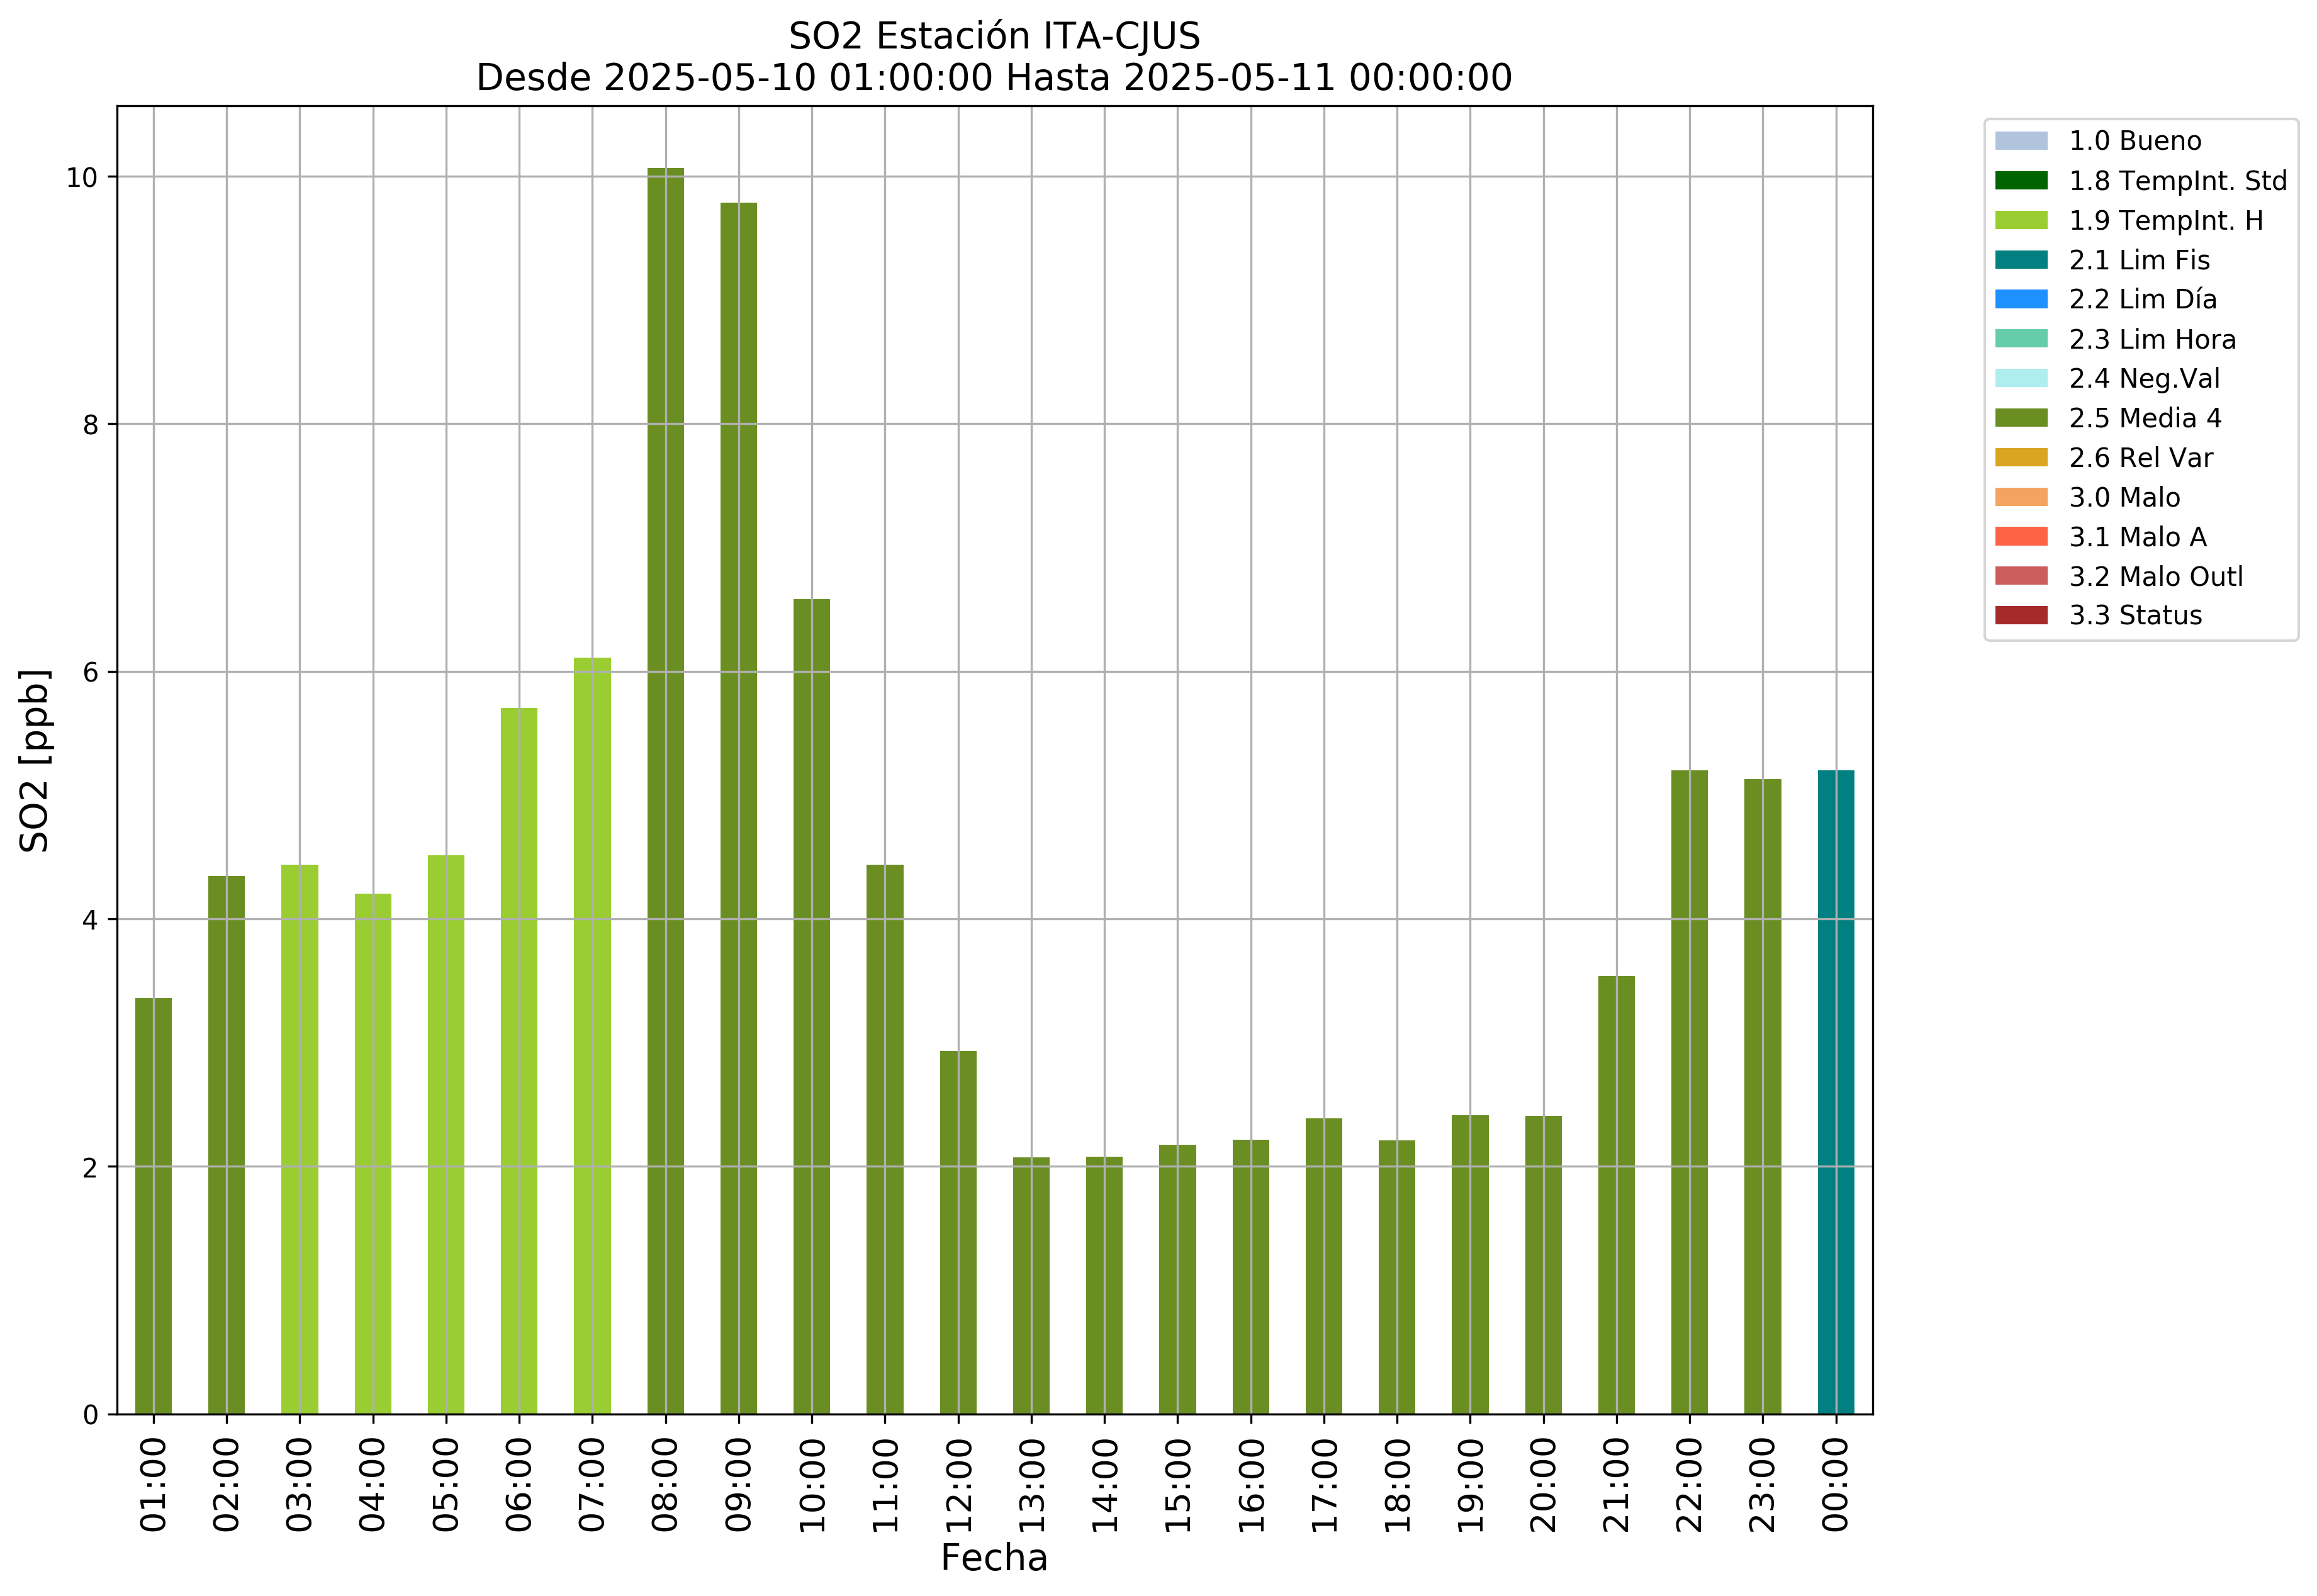
Task: Click the bar at 01:00
Action: point(153,1206)
